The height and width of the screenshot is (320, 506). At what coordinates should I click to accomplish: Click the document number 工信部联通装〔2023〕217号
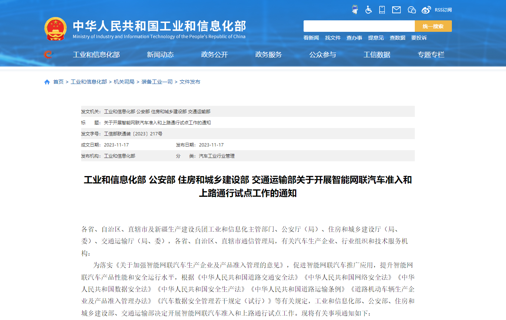133,134
